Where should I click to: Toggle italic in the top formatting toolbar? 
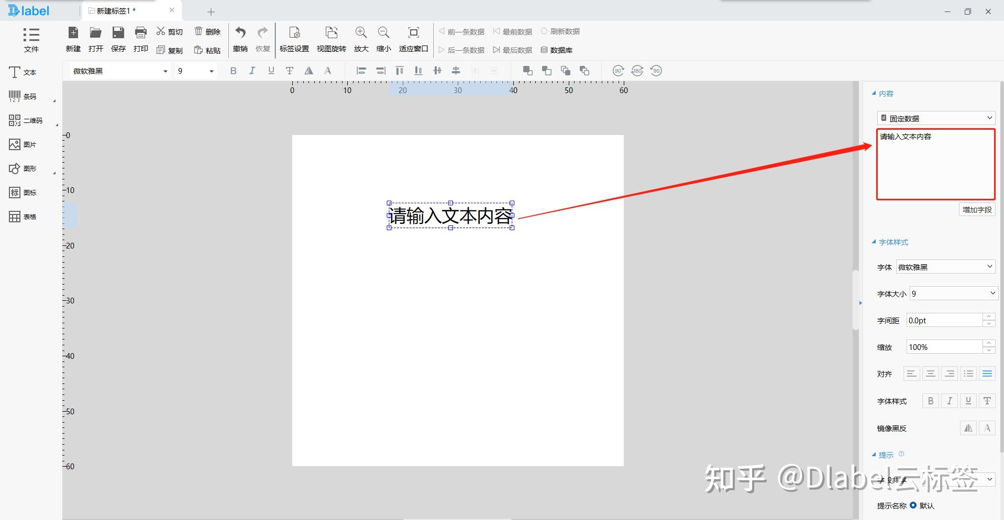tap(252, 71)
